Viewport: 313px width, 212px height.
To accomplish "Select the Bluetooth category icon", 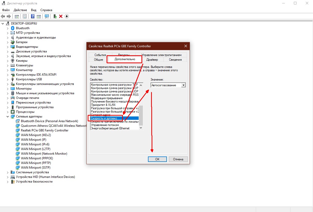I will [13, 28].
